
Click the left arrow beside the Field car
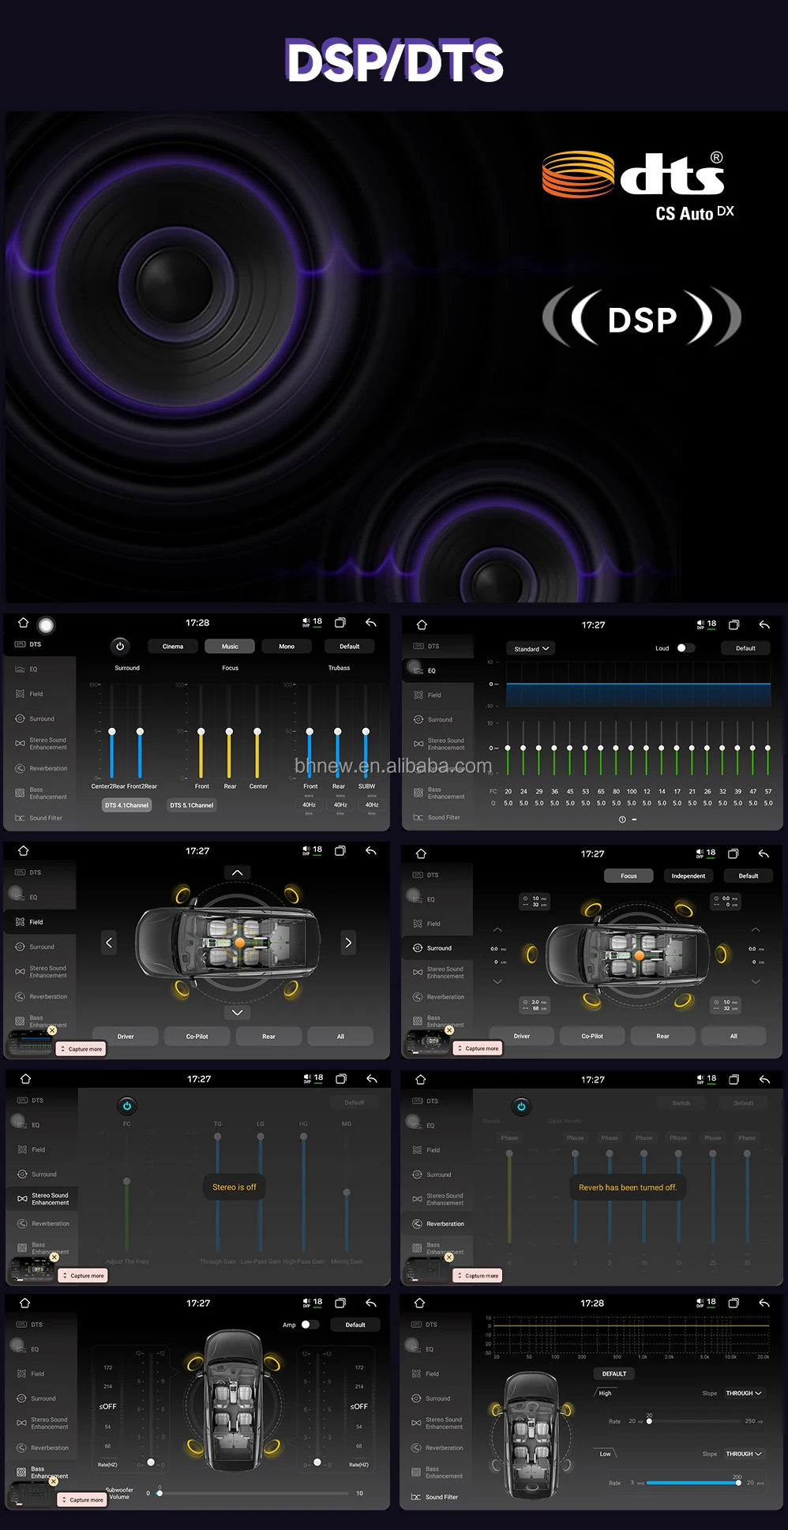(x=109, y=943)
